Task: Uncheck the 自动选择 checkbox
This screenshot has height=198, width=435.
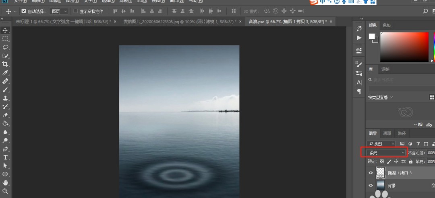Action: [24, 11]
